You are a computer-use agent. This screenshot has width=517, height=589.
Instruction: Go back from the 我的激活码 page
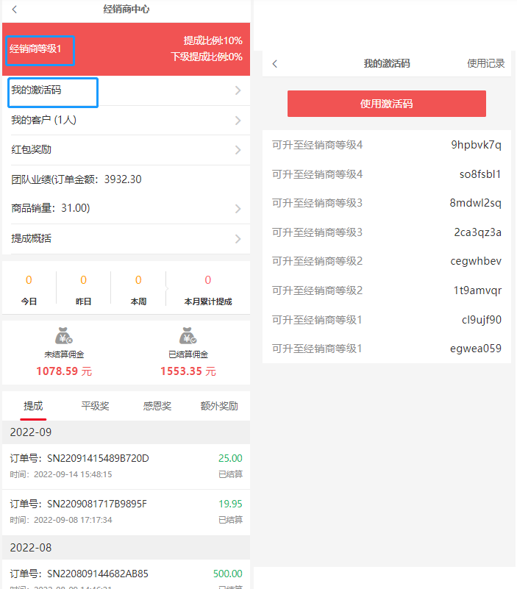[275, 64]
